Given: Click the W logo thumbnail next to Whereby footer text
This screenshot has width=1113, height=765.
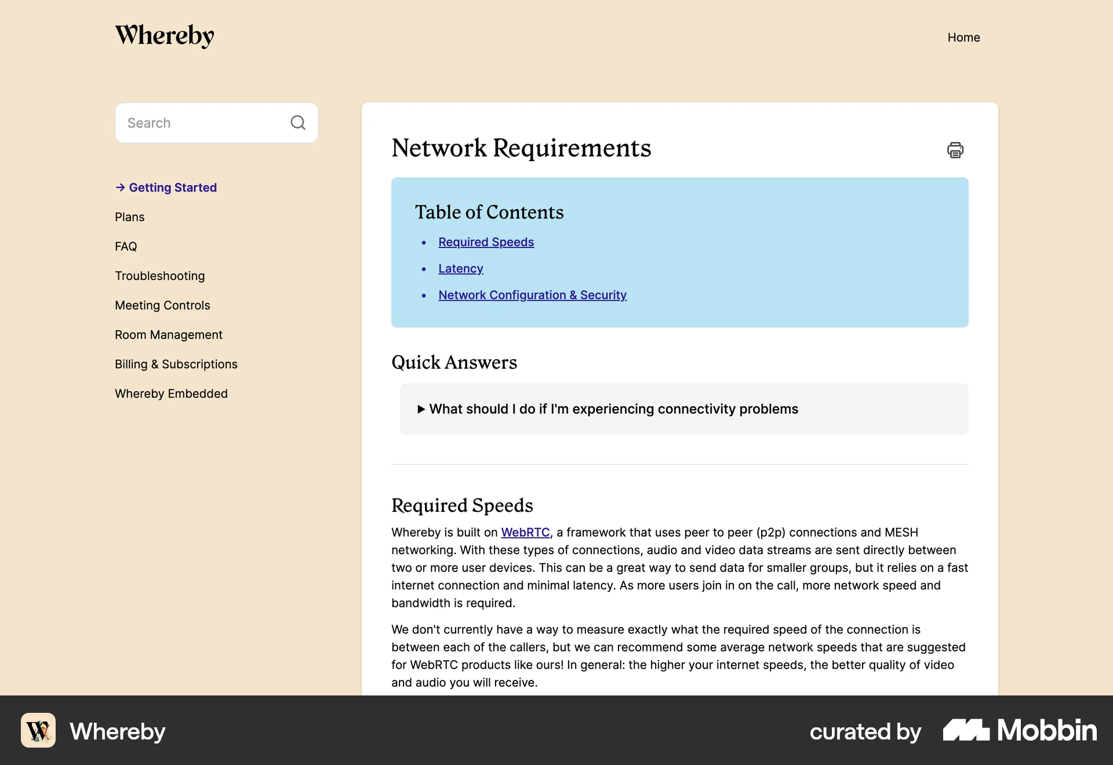Looking at the screenshot, I should click(x=38, y=731).
